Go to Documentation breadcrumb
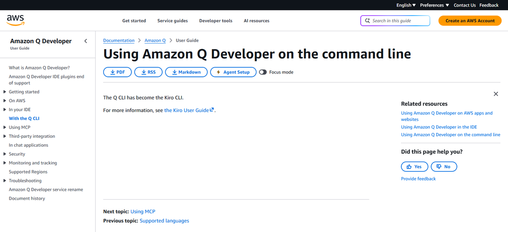 (x=119, y=41)
